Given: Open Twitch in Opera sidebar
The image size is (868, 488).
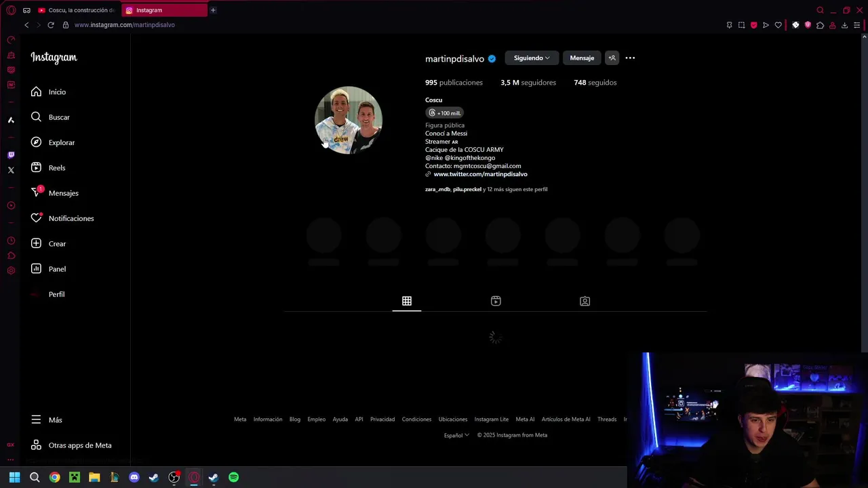Looking at the screenshot, I should (11, 155).
